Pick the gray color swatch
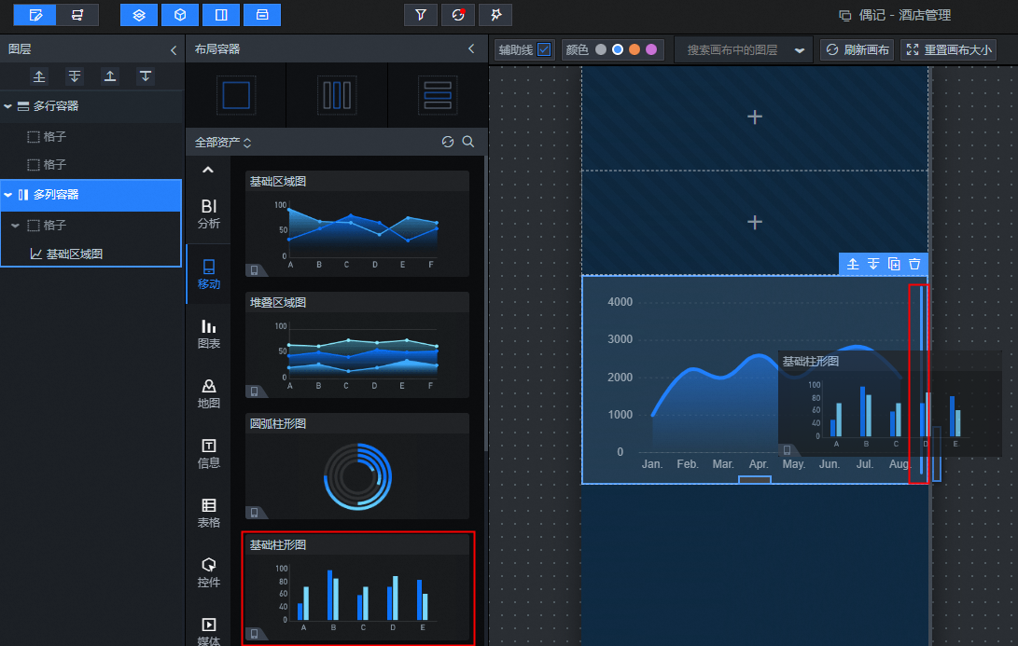 tap(601, 49)
